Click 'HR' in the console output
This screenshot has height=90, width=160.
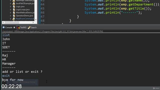[4, 59]
